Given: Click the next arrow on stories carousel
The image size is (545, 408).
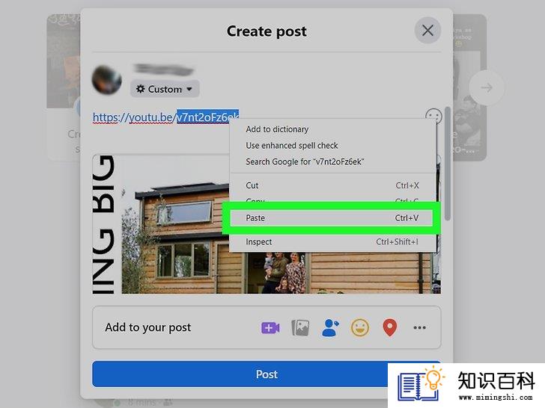Looking at the screenshot, I should point(487,87).
